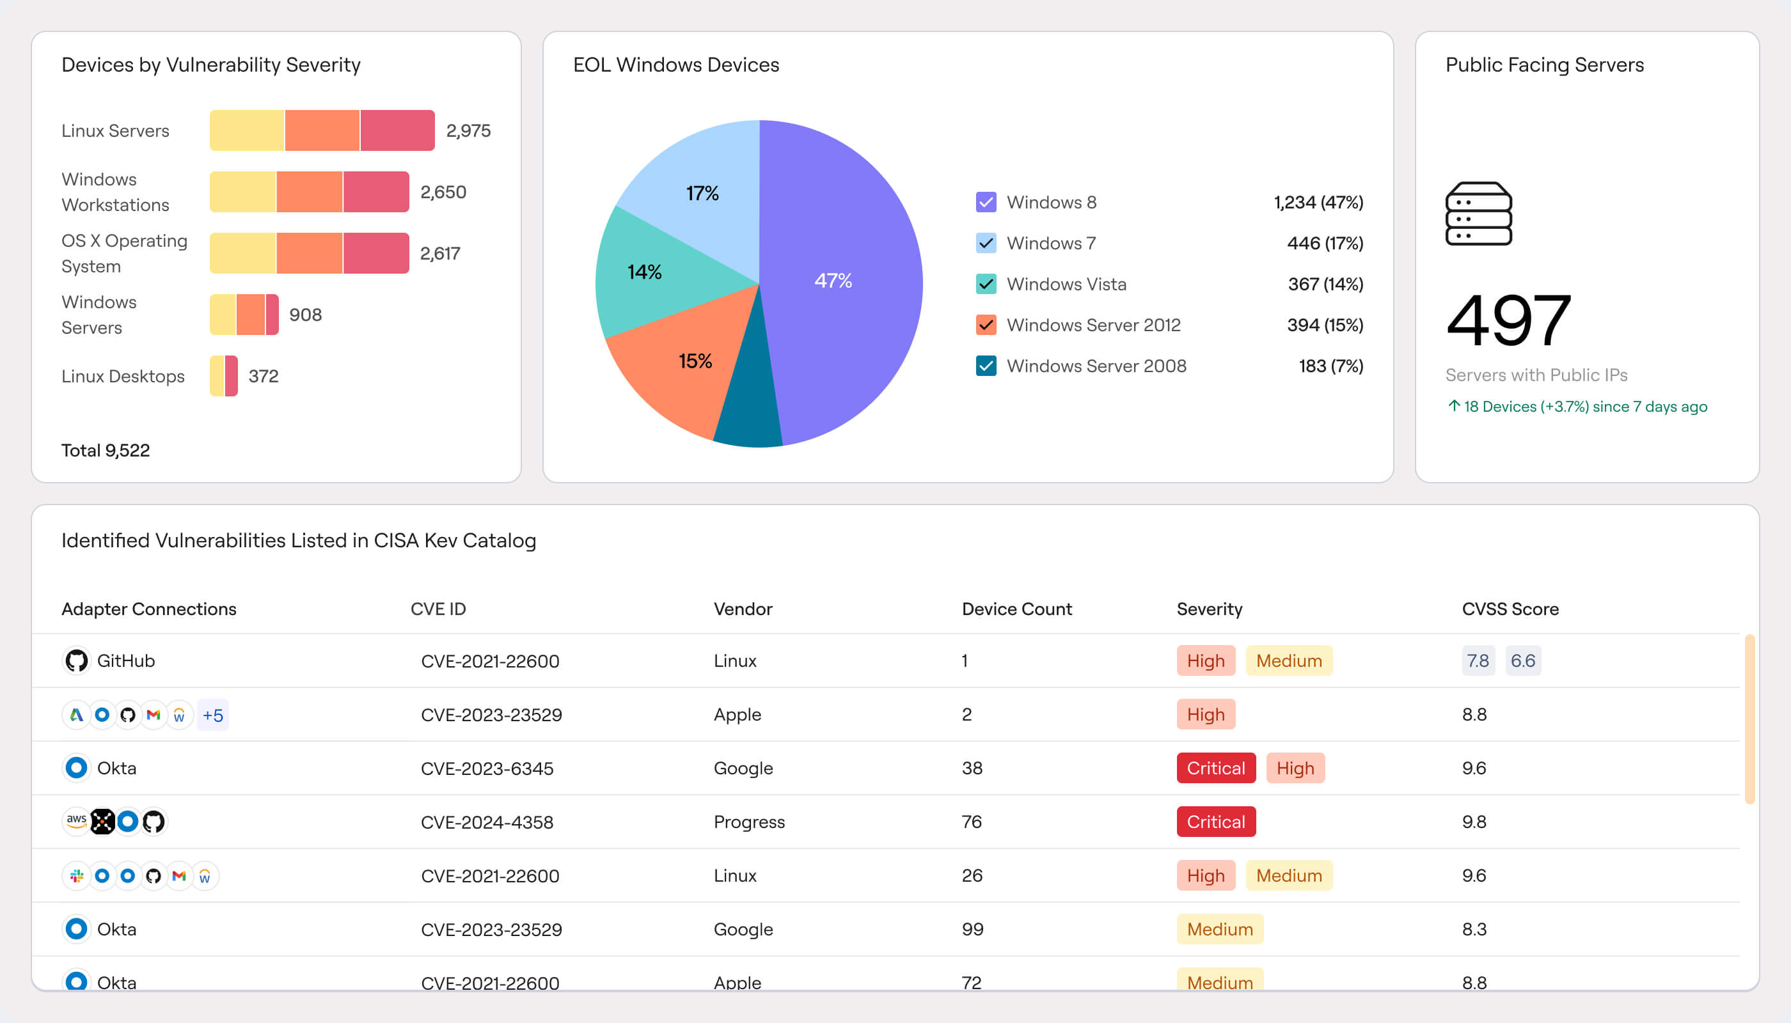Click the Linux Servers severity bar
1791x1023 pixels.
[x=322, y=130]
